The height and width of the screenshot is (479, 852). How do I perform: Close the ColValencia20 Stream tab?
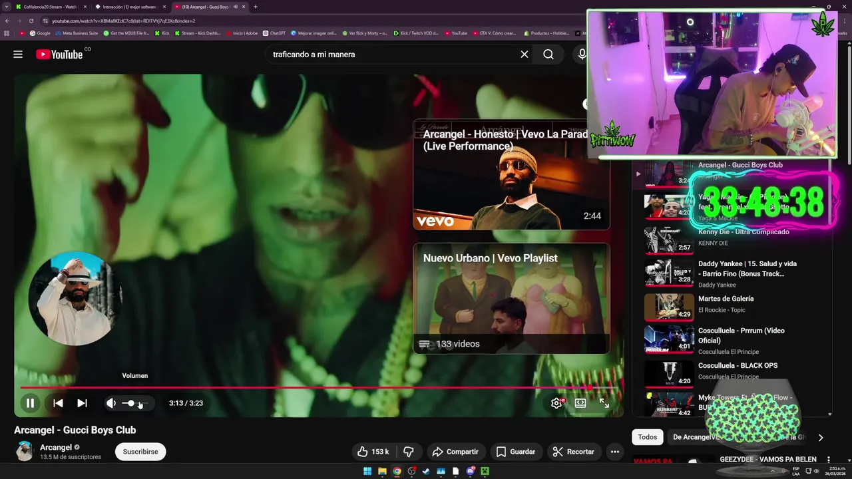(85, 7)
